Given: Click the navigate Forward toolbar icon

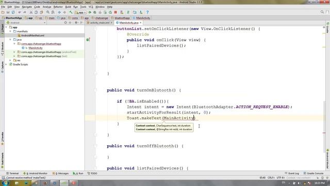Looking at the screenshot, I should 64,12.
